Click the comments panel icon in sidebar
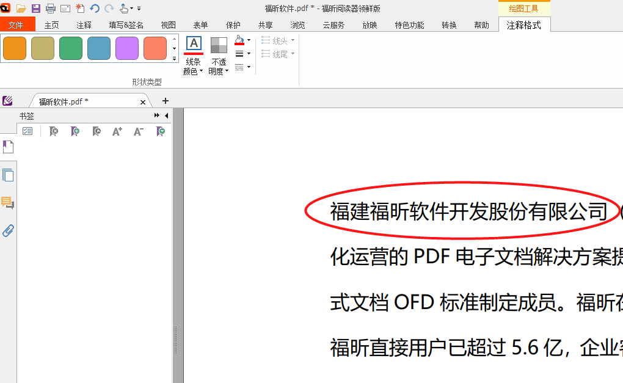The width and height of the screenshot is (623, 383). (9, 203)
